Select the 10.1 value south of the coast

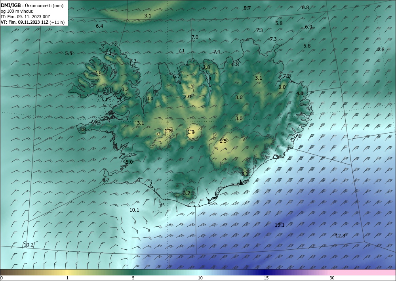click(134, 210)
